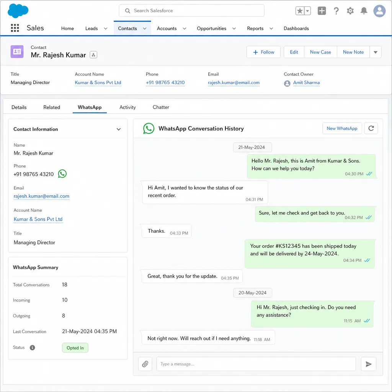Click the global create plus icon
The height and width of the screenshot is (392, 392).
tap(322, 11)
